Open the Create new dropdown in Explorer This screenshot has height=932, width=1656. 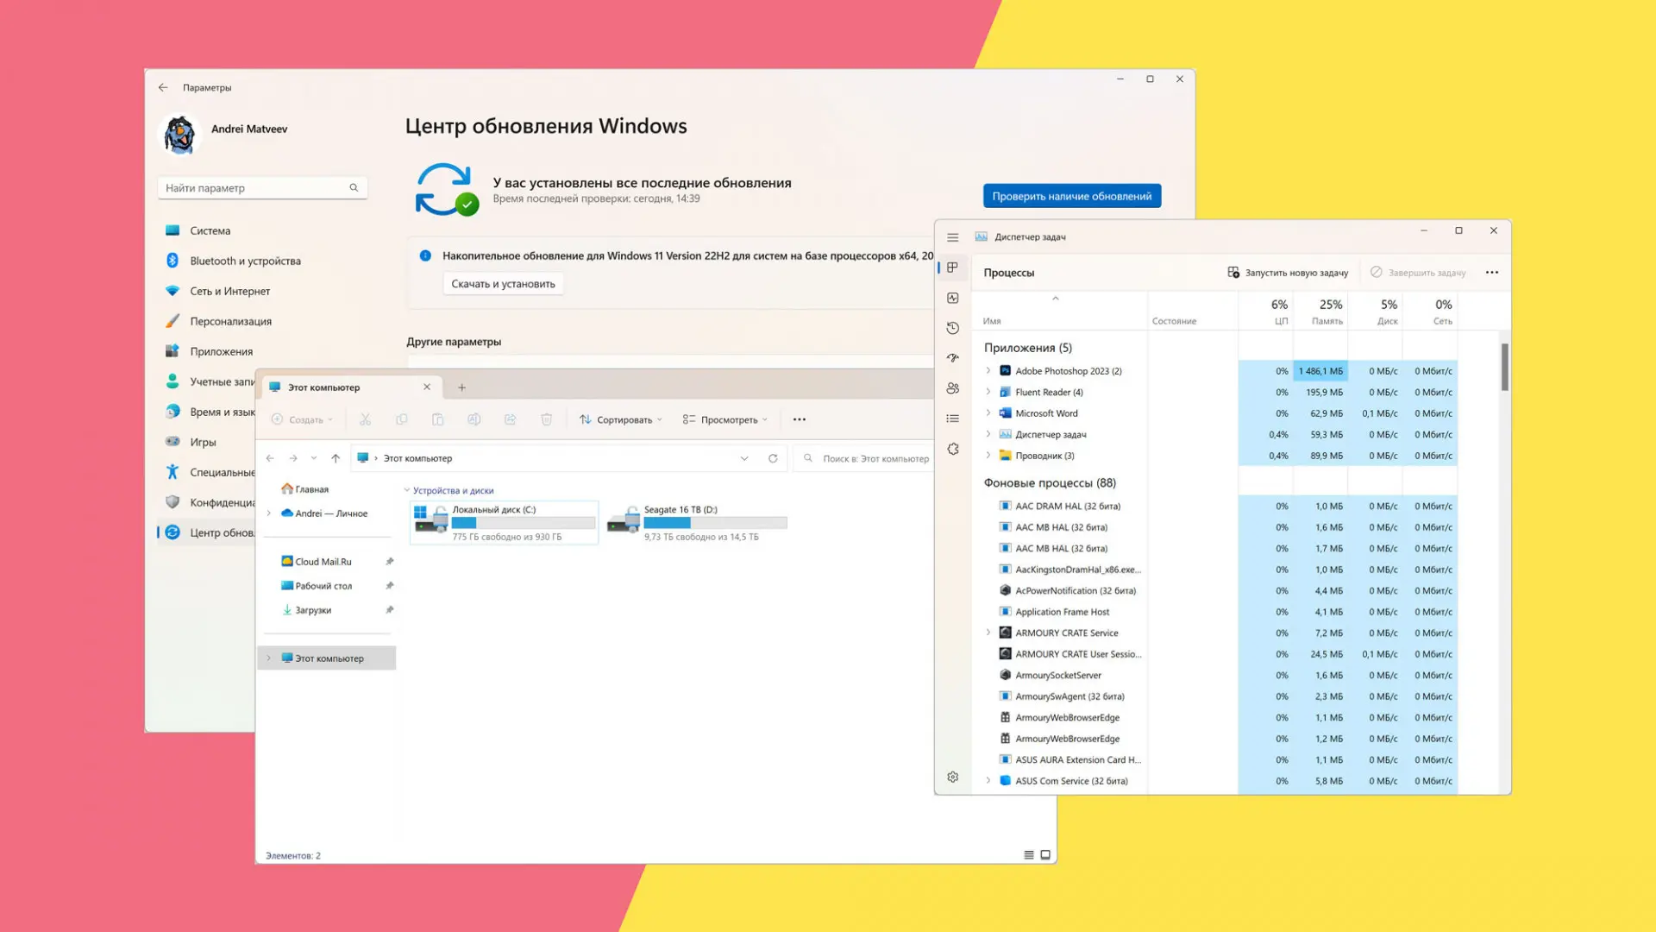pyautogui.click(x=302, y=419)
